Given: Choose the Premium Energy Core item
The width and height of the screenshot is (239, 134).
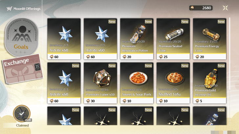Looking at the screenshot, I should coord(209,39).
